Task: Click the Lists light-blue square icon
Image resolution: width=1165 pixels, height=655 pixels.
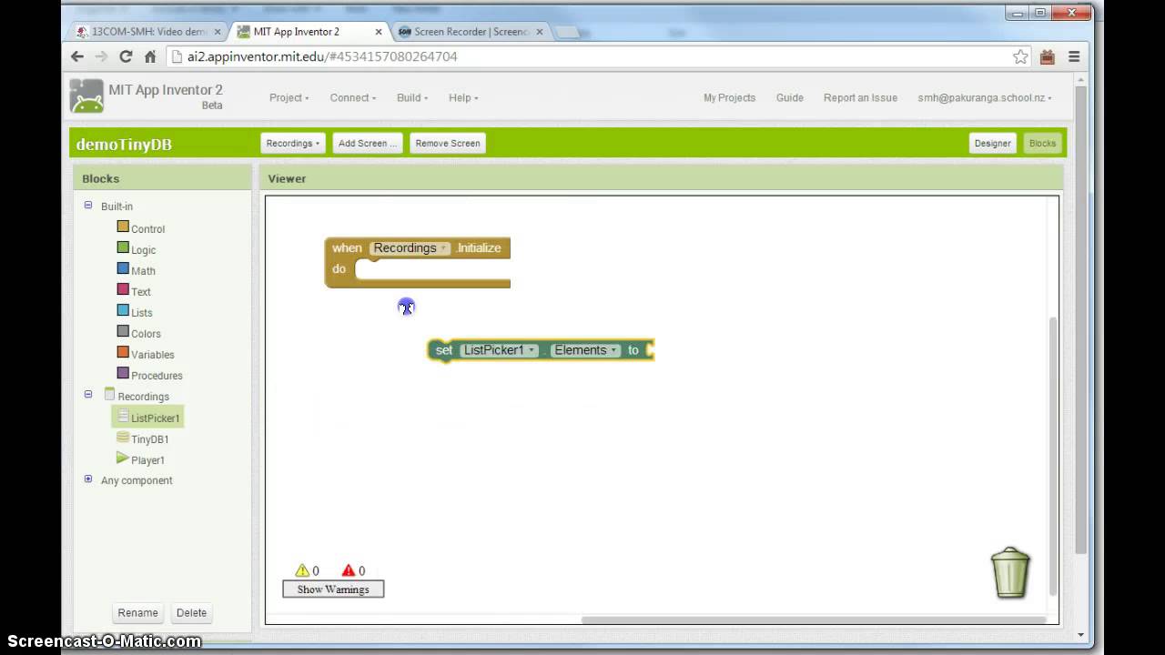Action: (123, 310)
